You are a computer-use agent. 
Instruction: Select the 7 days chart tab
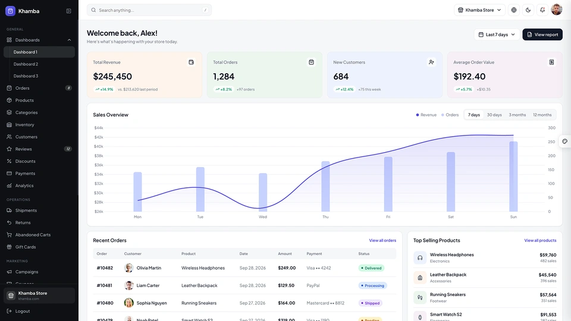(x=474, y=115)
